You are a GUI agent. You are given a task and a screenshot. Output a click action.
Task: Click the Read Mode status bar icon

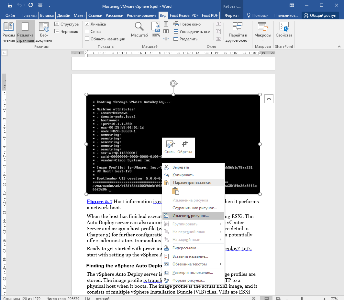coord(254,298)
